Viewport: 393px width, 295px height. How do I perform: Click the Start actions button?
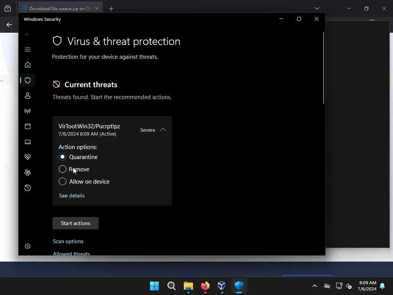76,223
